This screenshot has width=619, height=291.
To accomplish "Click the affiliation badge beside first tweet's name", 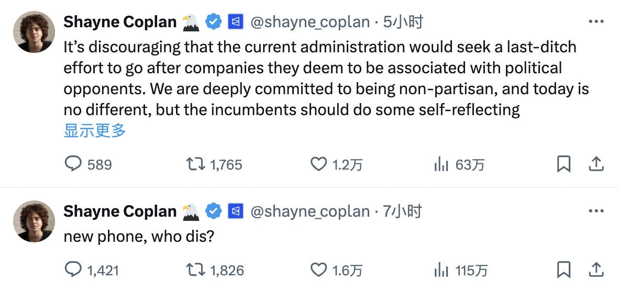I will coord(235,22).
